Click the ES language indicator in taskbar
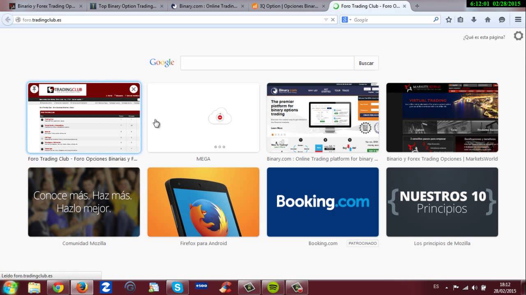The width and height of the screenshot is (526, 295). point(436,286)
